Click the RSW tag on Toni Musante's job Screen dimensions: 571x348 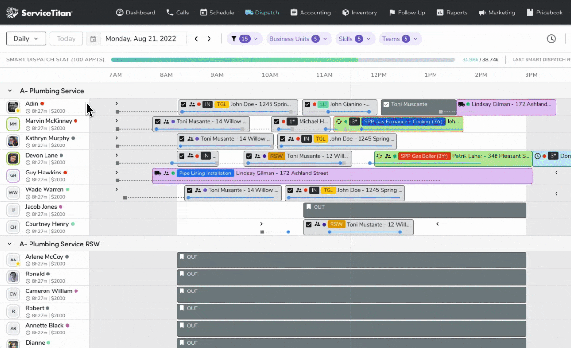276,156
